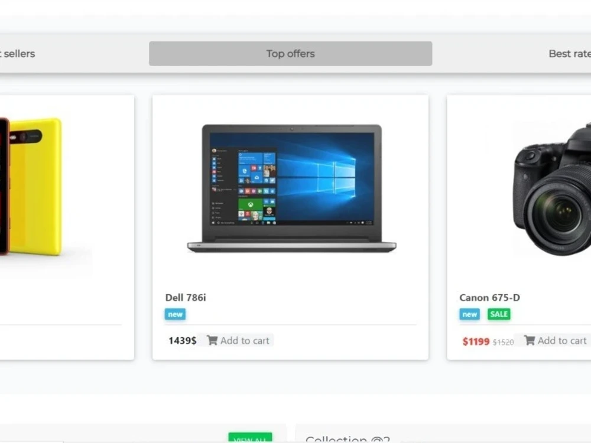Click the green SALE badge
The height and width of the screenshot is (443, 591).
pos(499,314)
